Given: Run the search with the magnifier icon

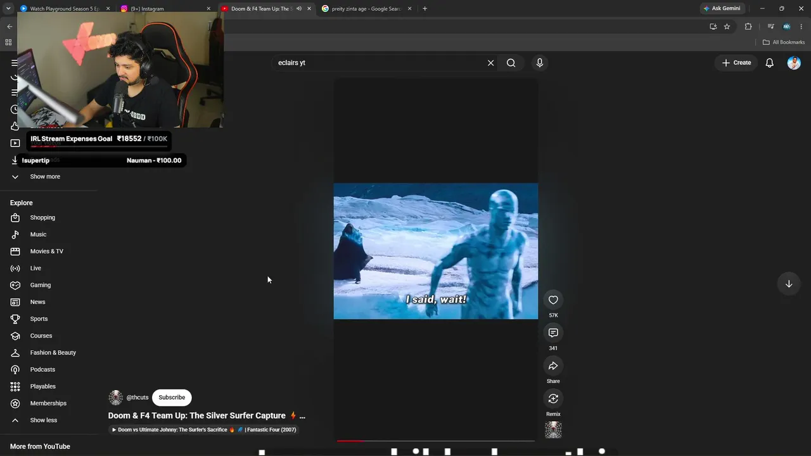Looking at the screenshot, I should (511, 63).
